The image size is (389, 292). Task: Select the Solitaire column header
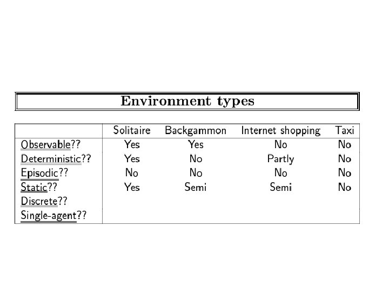[x=132, y=130]
